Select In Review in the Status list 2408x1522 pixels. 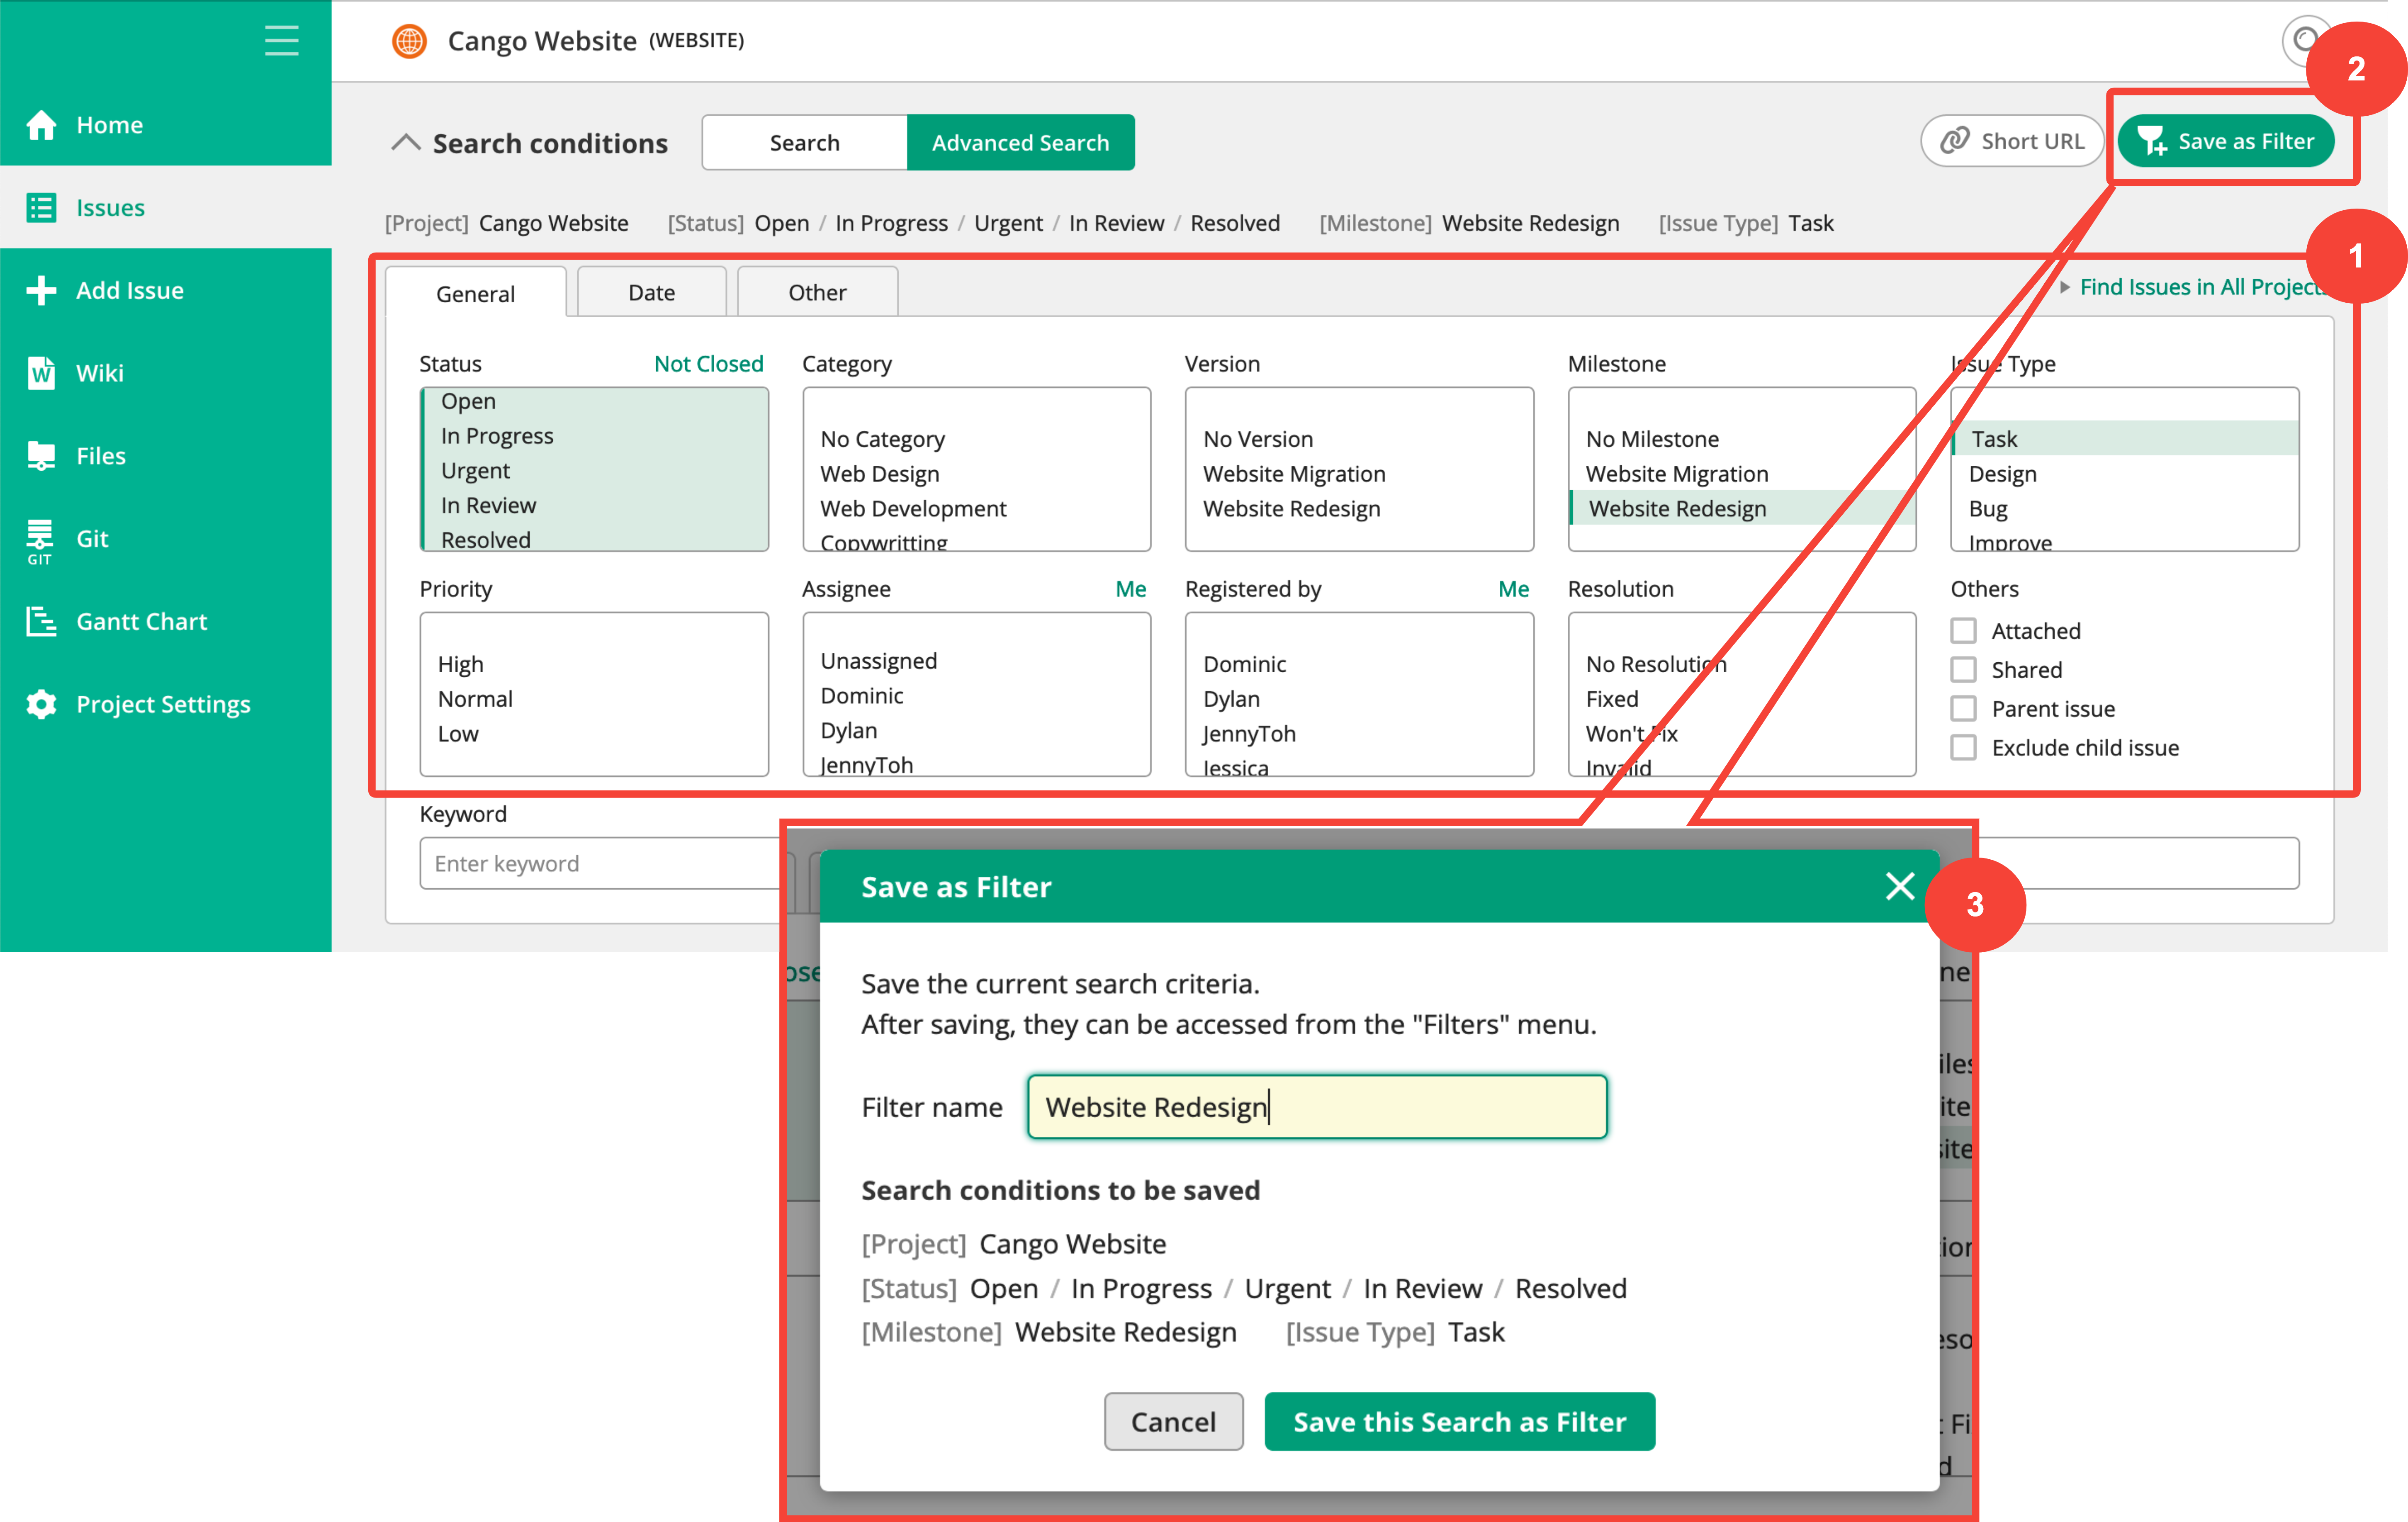[x=596, y=505]
